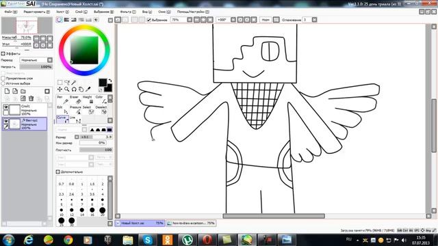Swap foreground and background colors
The height and width of the screenshot is (246, 438).
pos(109,81)
